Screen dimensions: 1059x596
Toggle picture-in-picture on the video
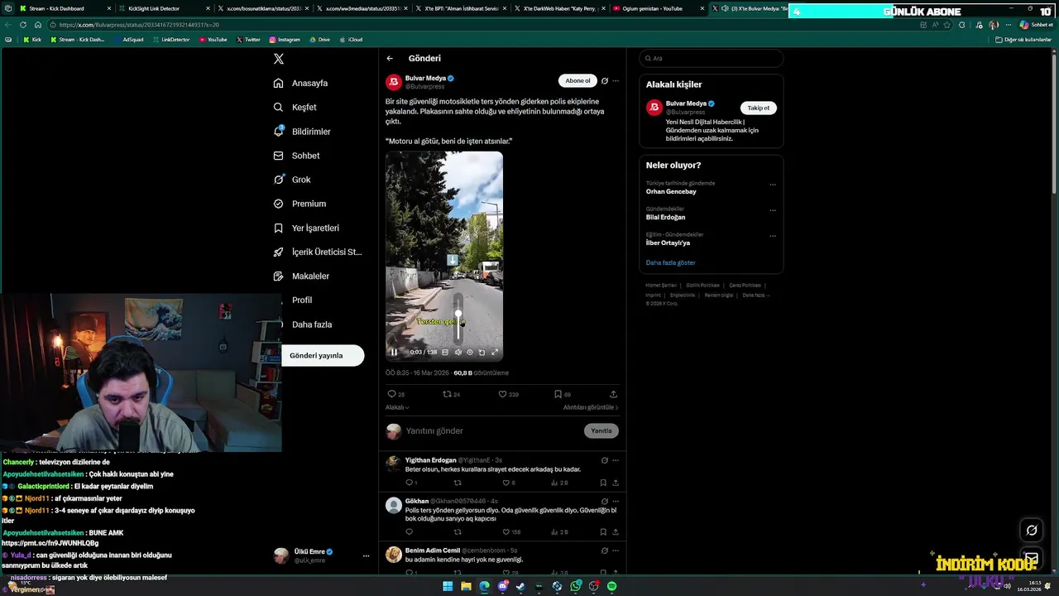[x=482, y=352]
